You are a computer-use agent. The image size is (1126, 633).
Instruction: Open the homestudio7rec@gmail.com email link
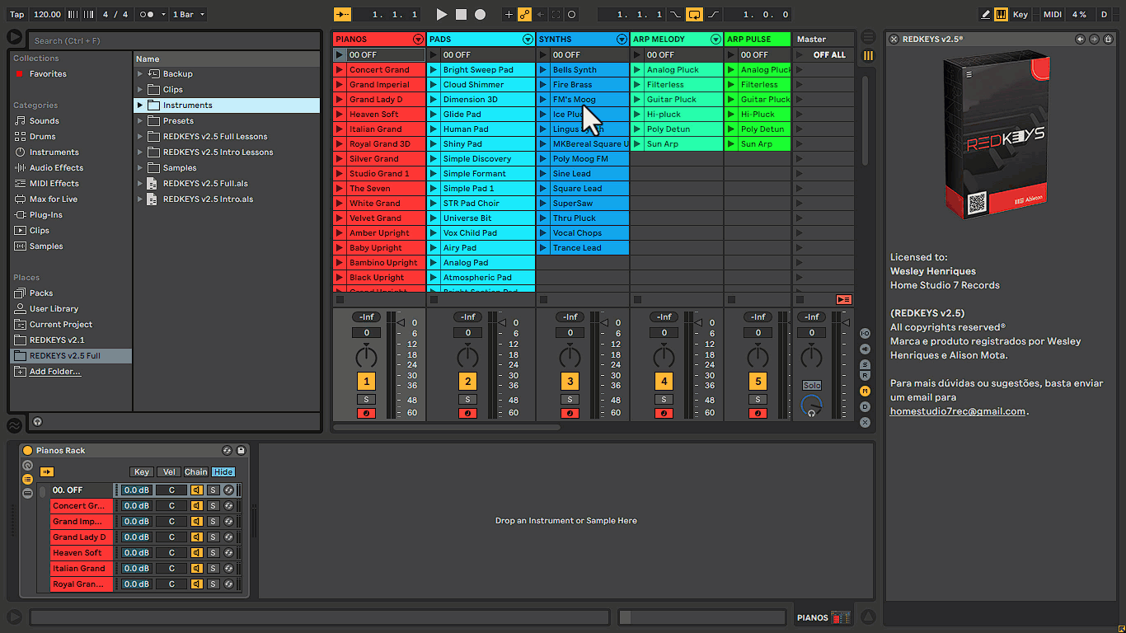(955, 410)
